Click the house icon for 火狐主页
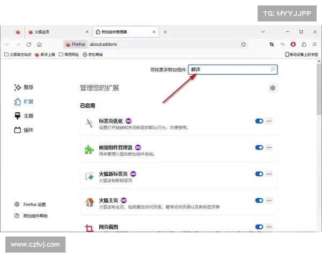This screenshot has height=258, width=322. click(89, 203)
